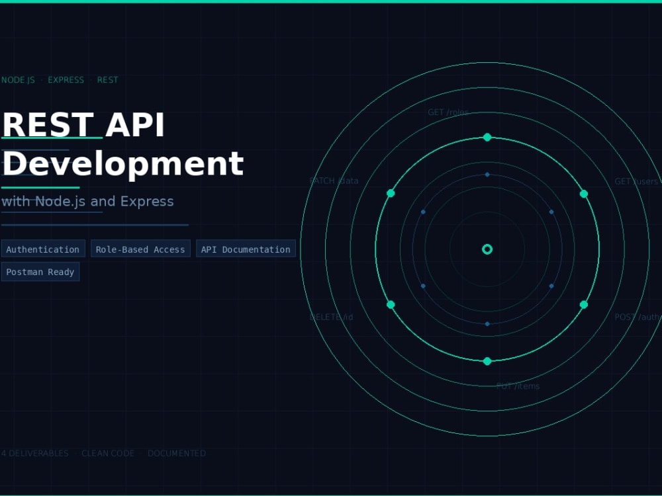
Task: Click the 'with Node.js and Express' subtitle
Action: click(88, 201)
